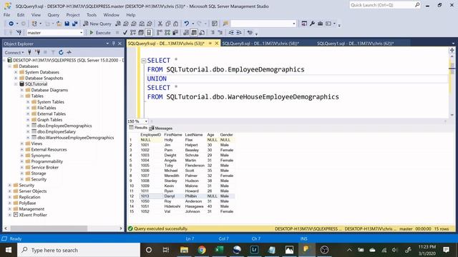Save the current query using the single floppy disk icon
Viewport: 458px width, 257px height.
67,24
